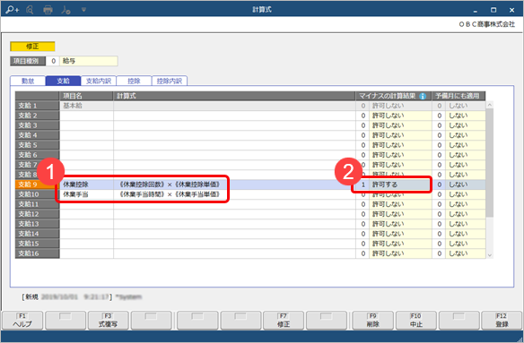Click the printer icon in title bar
This screenshot has width=524, height=343.
tap(48, 10)
